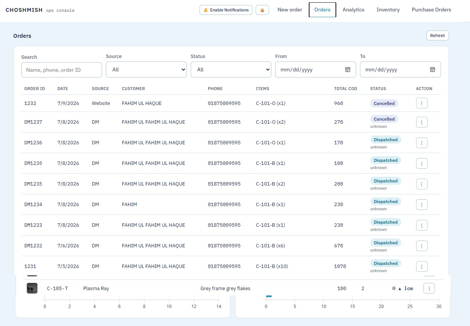Open the Inventory tab
Viewport: 470px width, 326px height.
[x=388, y=10]
